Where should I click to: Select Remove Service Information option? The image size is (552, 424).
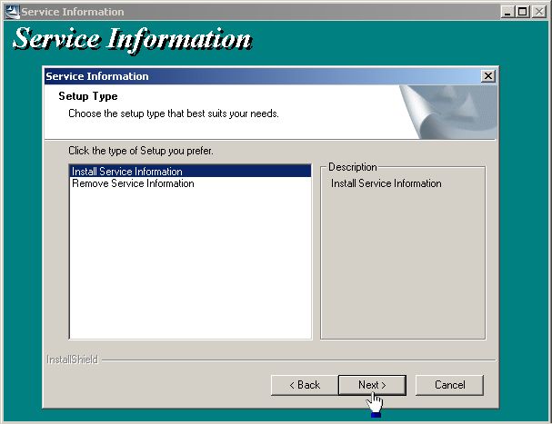[x=190, y=183]
